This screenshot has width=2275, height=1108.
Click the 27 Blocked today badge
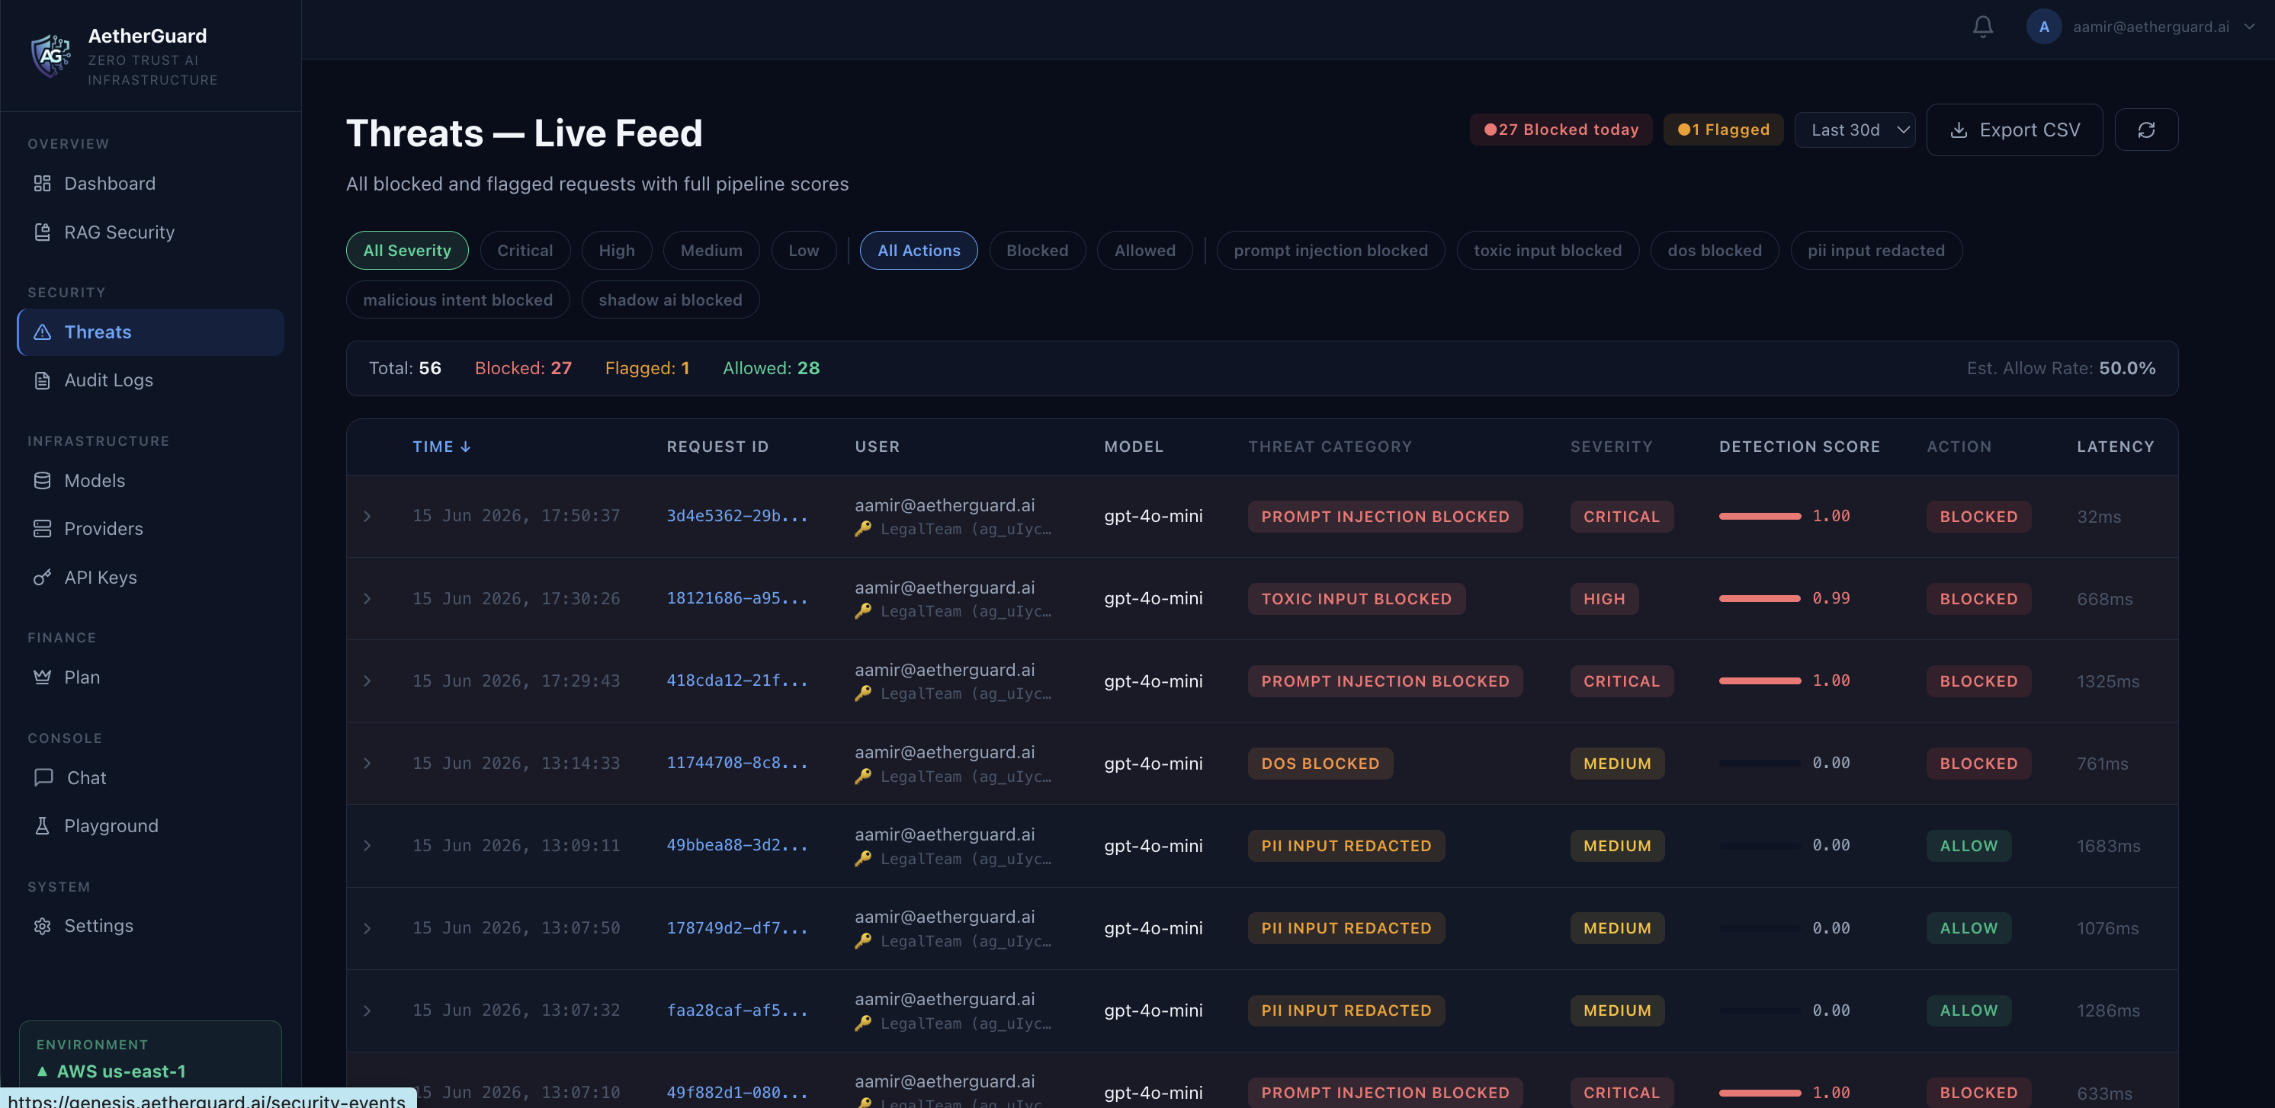point(1561,130)
